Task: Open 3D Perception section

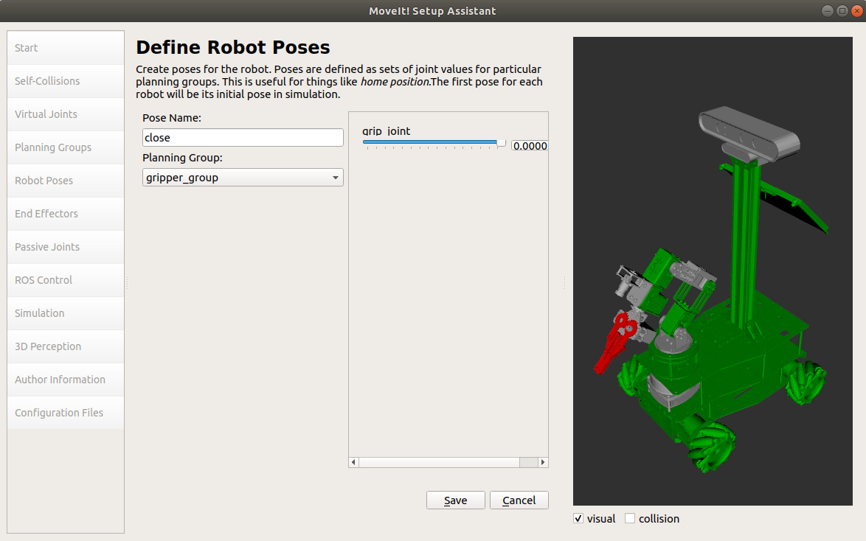Action: coord(66,346)
